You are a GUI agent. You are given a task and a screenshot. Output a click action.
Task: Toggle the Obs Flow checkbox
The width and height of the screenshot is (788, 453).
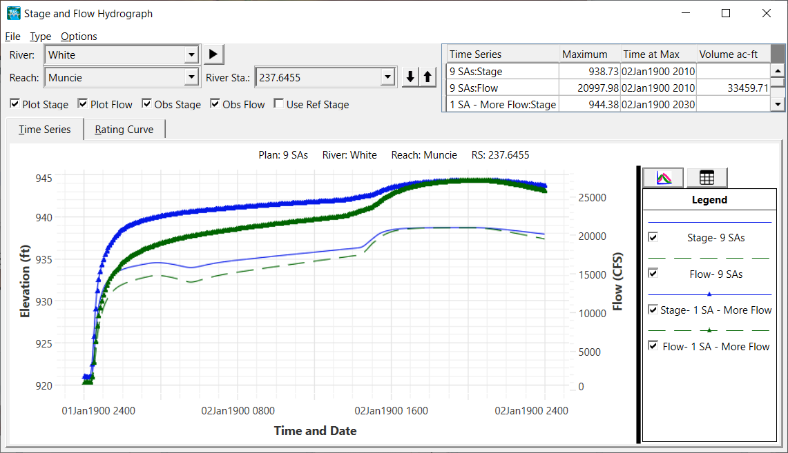(x=215, y=104)
